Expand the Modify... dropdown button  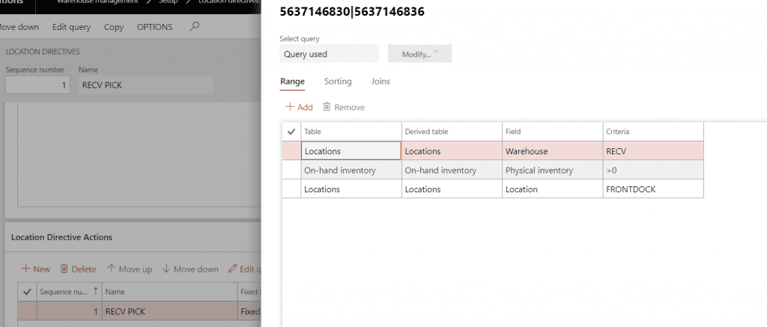tap(419, 54)
